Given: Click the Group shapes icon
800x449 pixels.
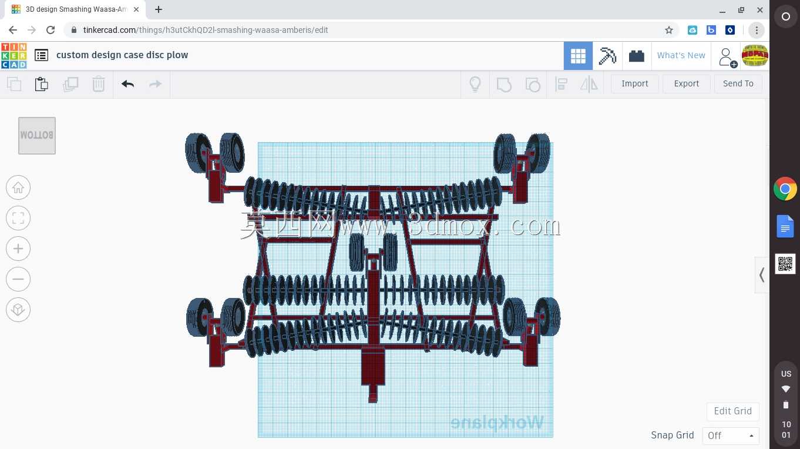Looking at the screenshot, I should coord(504,84).
